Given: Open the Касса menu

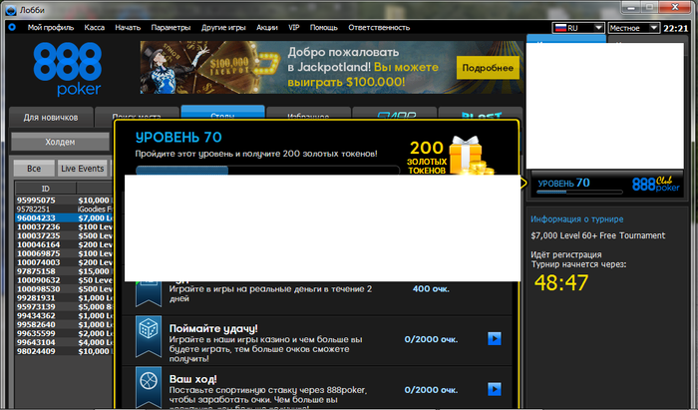Looking at the screenshot, I should pos(95,27).
